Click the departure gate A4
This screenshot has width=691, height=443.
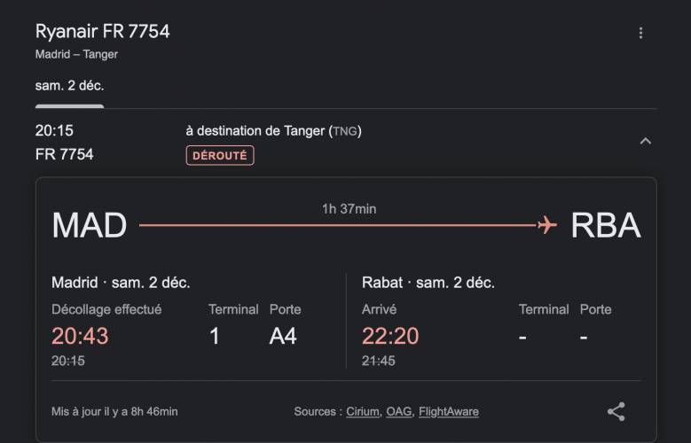pyautogui.click(x=283, y=336)
